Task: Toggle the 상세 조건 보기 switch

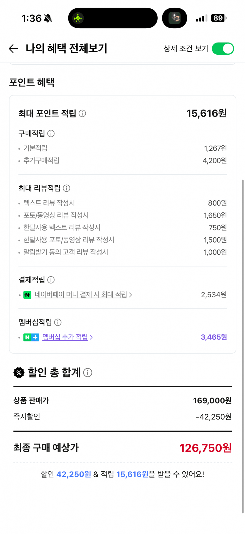Action: (223, 49)
